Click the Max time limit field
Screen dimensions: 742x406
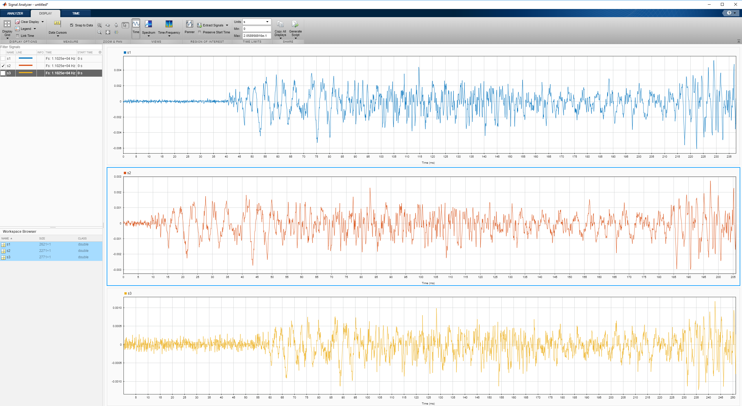[x=256, y=36]
